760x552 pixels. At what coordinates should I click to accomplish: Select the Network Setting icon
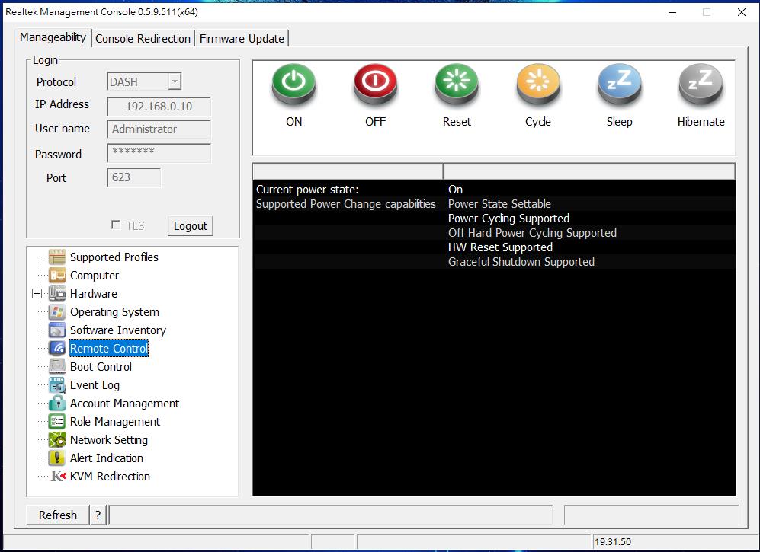pos(57,439)
